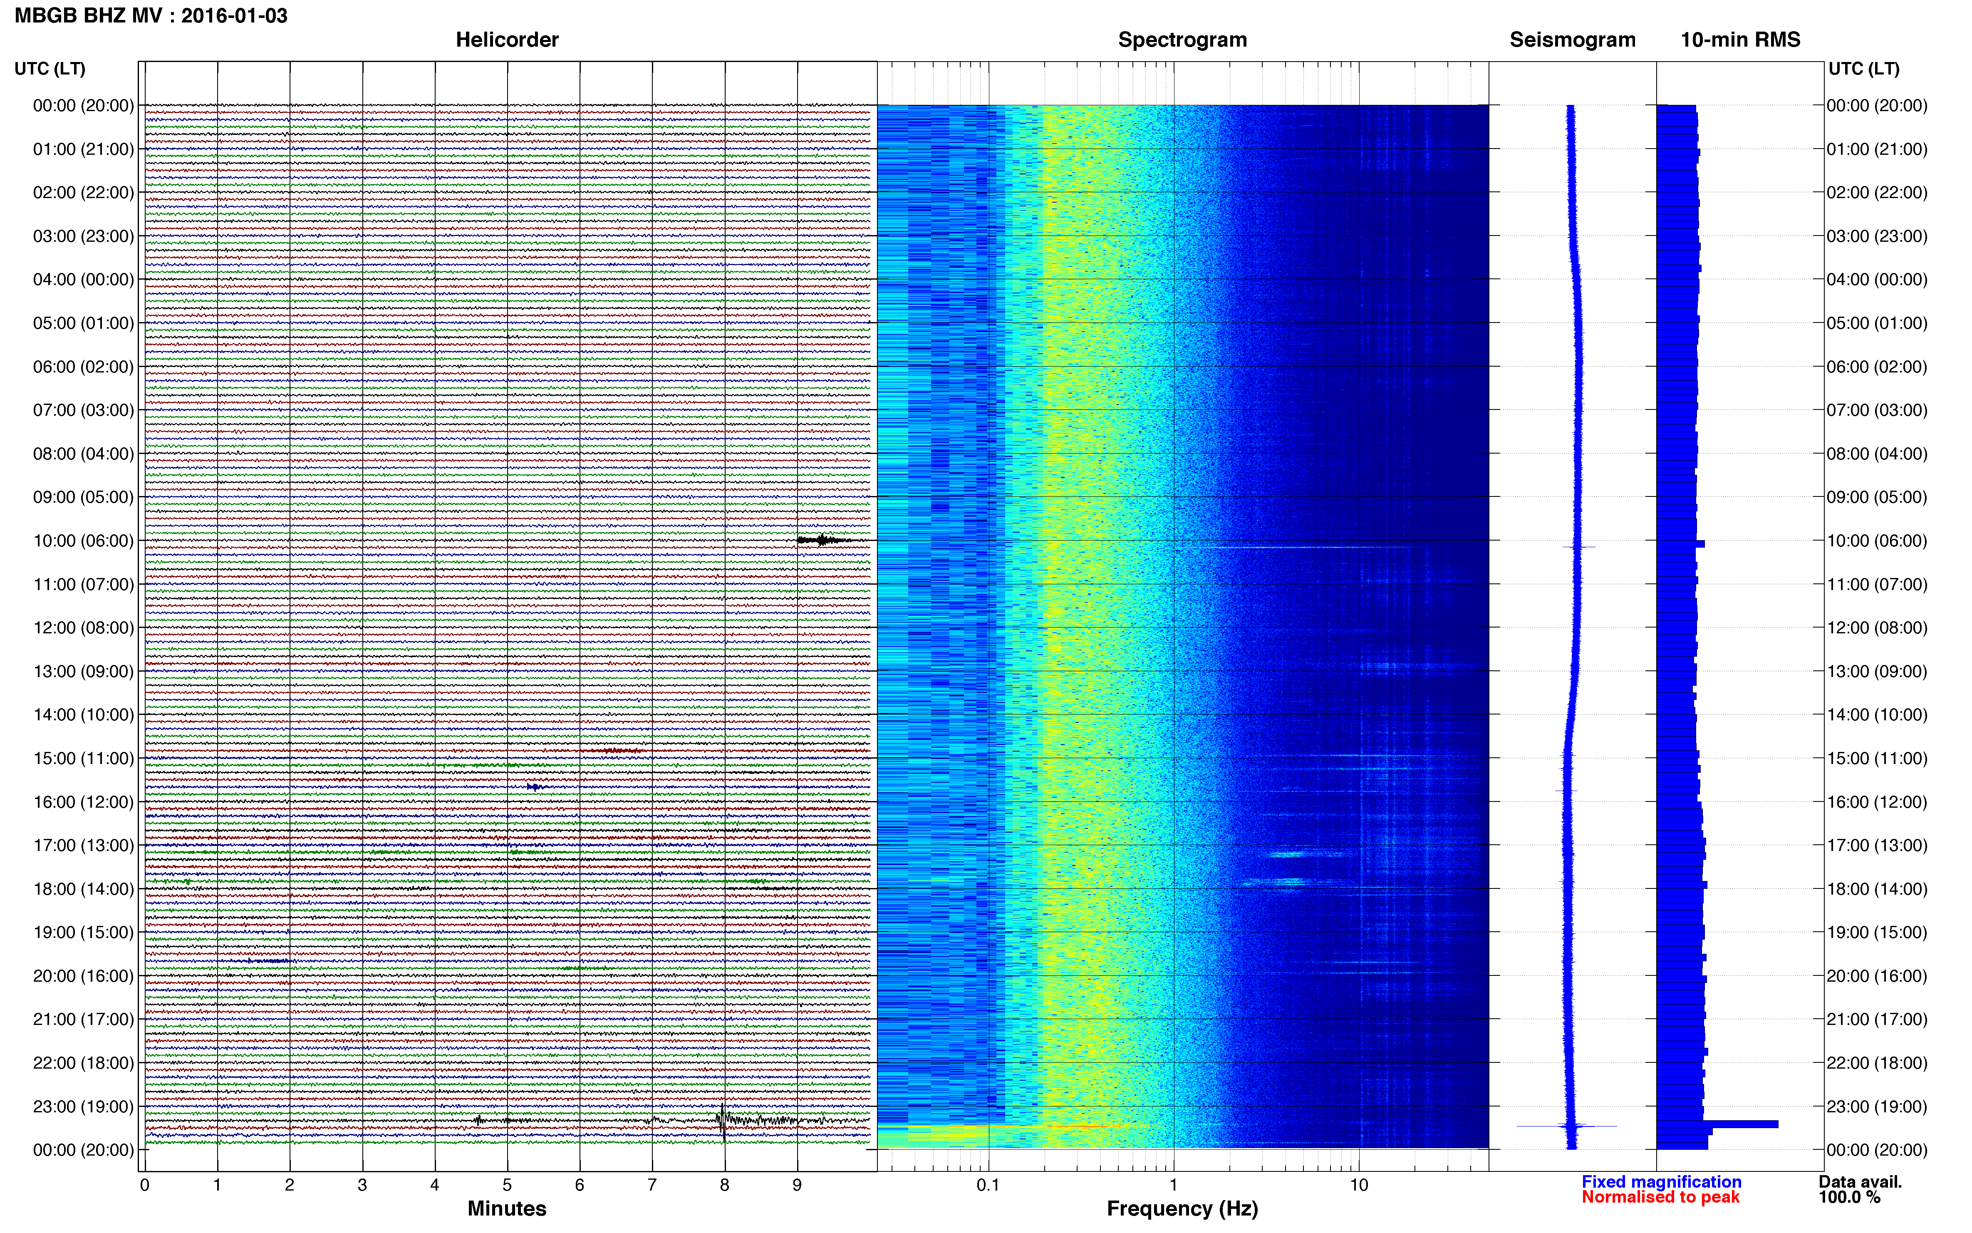Screen dimensions: 1972x1233
Task: Click the '100.0 %' data availability value
Action: click(1850, 1197)
